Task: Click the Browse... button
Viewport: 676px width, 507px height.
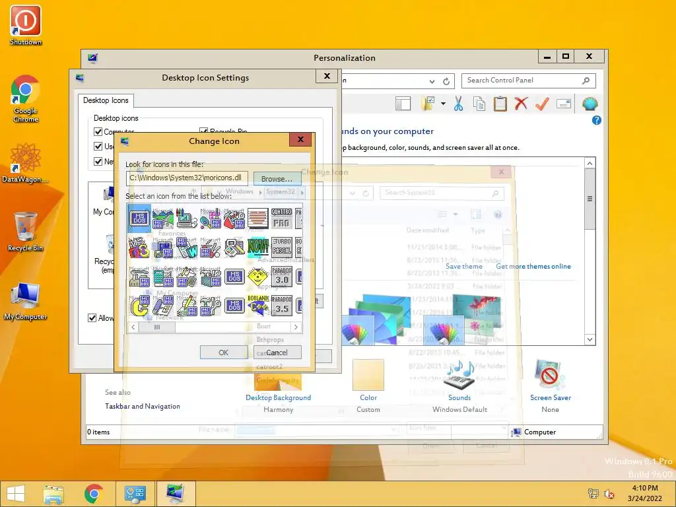Action: click(277, 178)
